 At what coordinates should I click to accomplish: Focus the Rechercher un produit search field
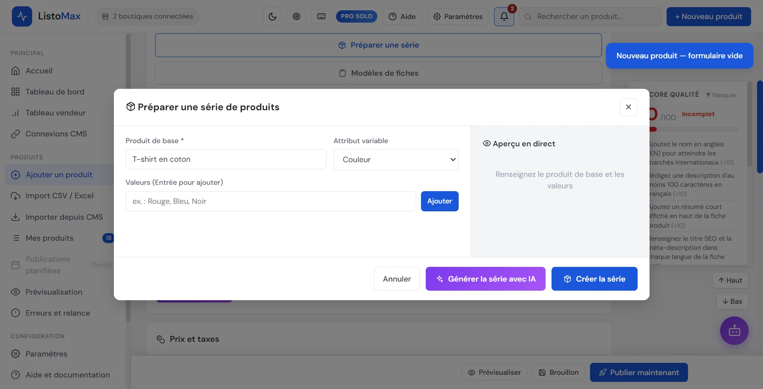coord(590,16)
